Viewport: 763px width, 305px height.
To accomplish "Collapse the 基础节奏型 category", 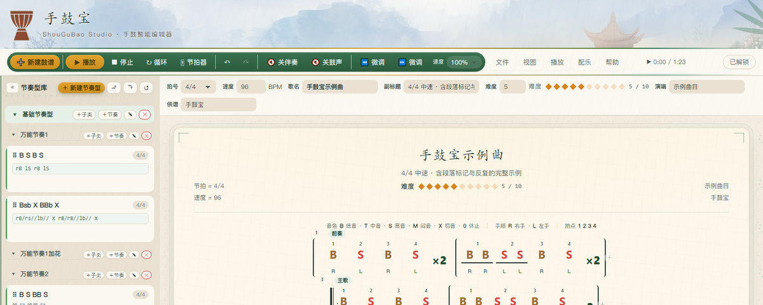I will [15, 115].
